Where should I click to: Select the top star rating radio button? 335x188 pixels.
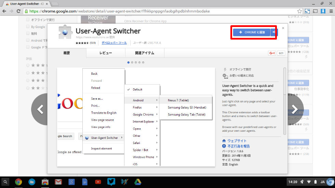coord(28,65)
